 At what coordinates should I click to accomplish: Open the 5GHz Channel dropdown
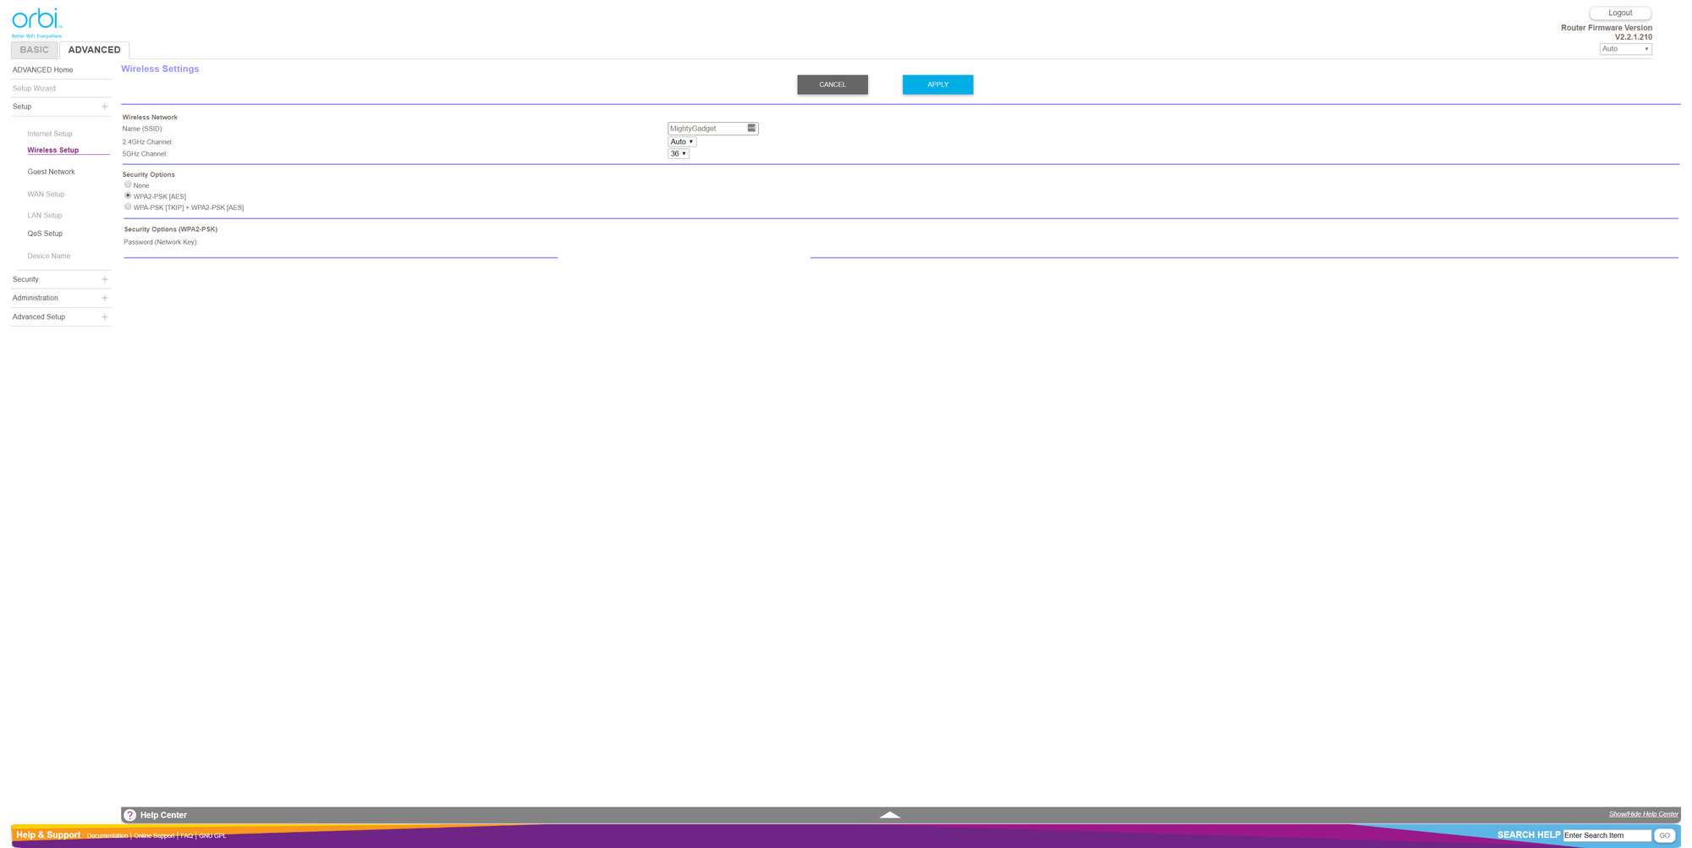(x=678, y=154)
